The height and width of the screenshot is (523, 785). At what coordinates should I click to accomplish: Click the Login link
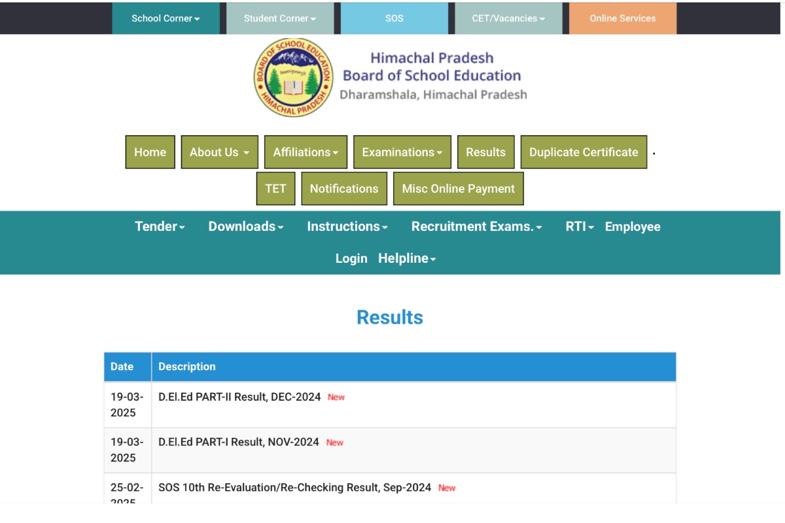tap(351, 258)
